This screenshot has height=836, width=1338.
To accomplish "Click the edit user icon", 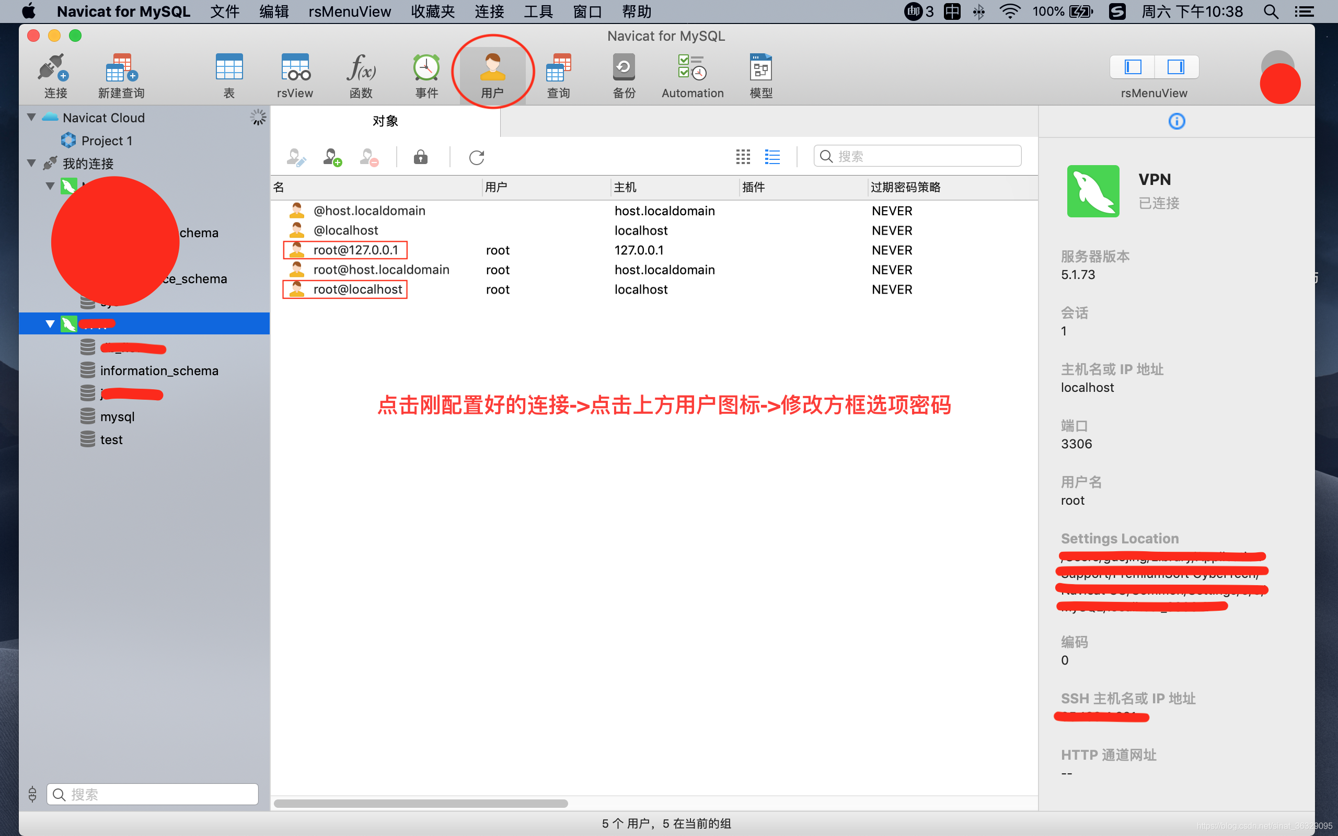I will pyautogui.click(x=296, y=158).
